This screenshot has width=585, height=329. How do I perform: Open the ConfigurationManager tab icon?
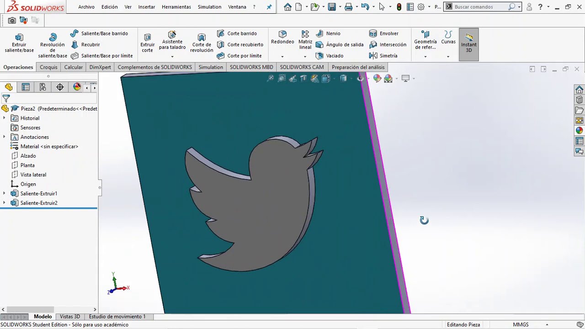[x=43, y=87]
